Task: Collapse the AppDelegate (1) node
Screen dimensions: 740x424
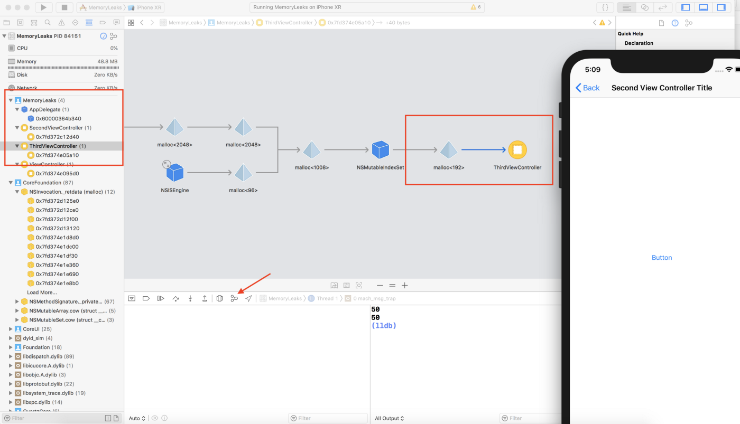Action: [17, 109]
